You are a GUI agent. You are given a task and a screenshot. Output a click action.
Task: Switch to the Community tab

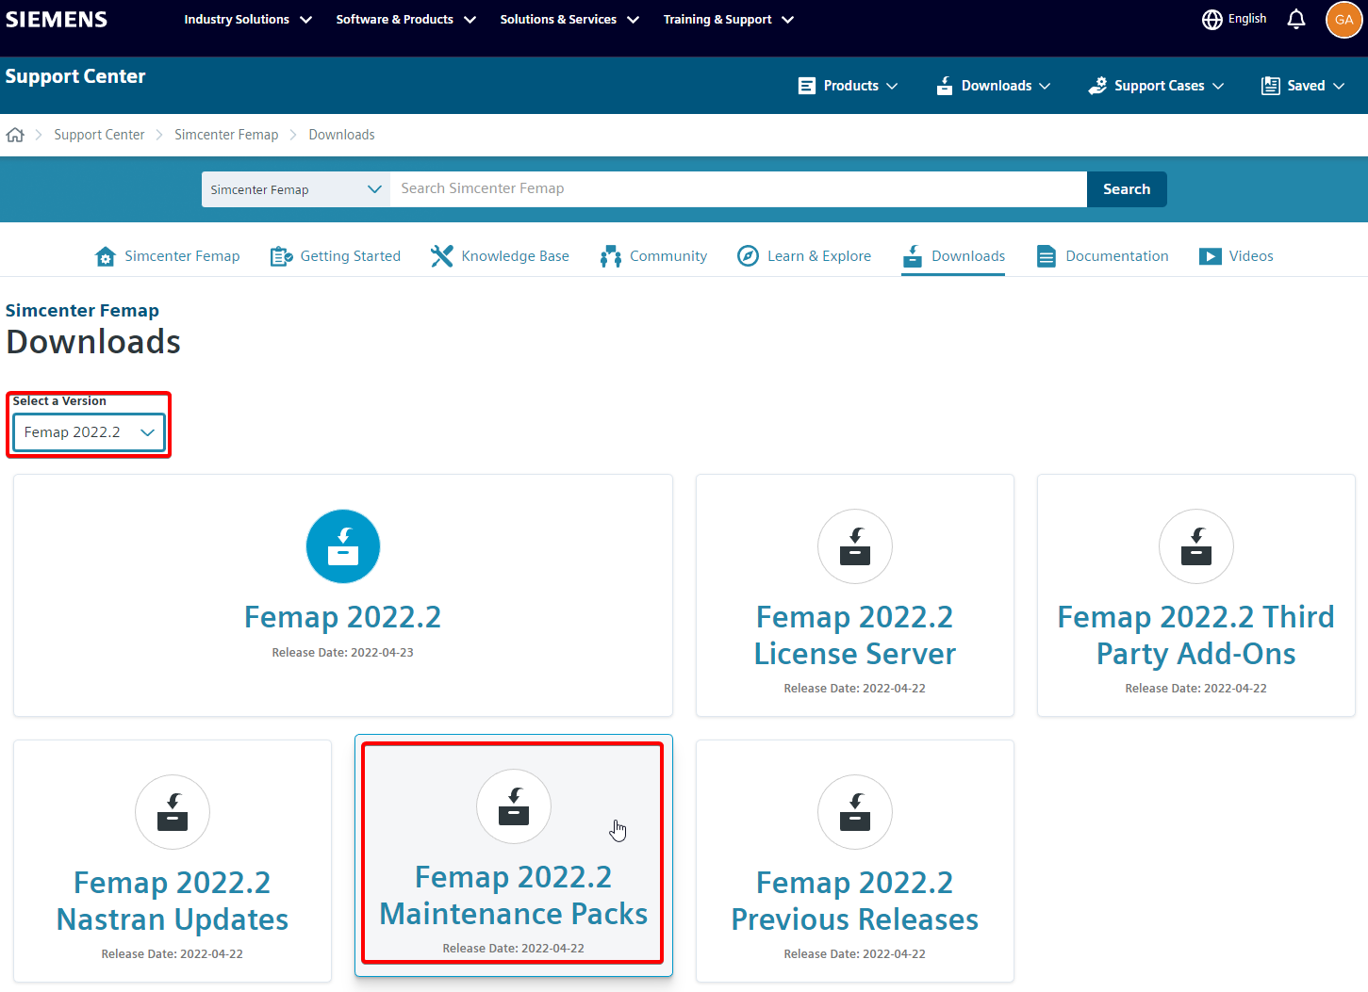pos(653,256)
